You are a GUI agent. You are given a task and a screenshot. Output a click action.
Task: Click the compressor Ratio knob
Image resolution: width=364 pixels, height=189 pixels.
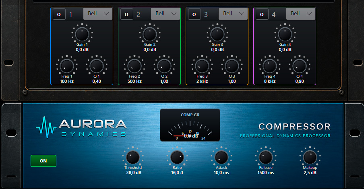[177, 157]
